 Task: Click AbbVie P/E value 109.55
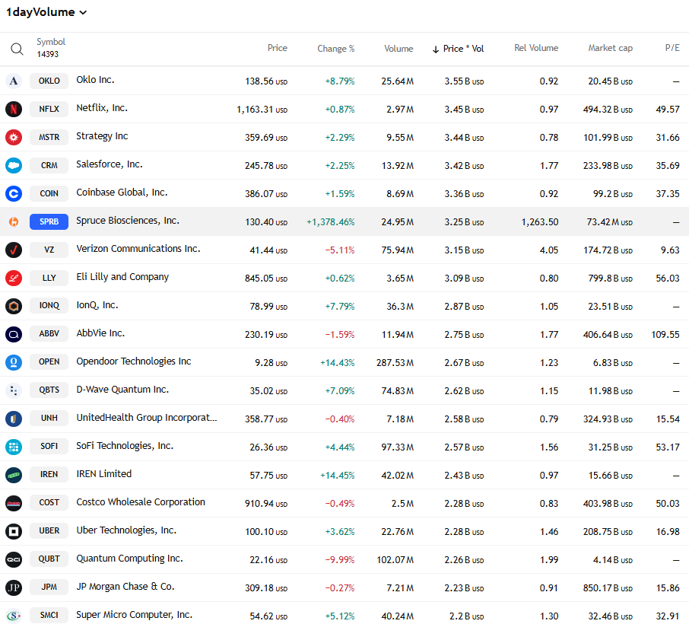pyautogui.click(x=665, y=335)
